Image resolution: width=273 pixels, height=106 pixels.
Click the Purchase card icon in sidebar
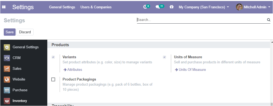click(7, 90)
